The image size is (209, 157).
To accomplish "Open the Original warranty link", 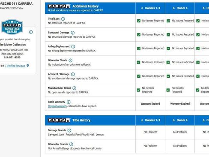I will tap(57, 106).
